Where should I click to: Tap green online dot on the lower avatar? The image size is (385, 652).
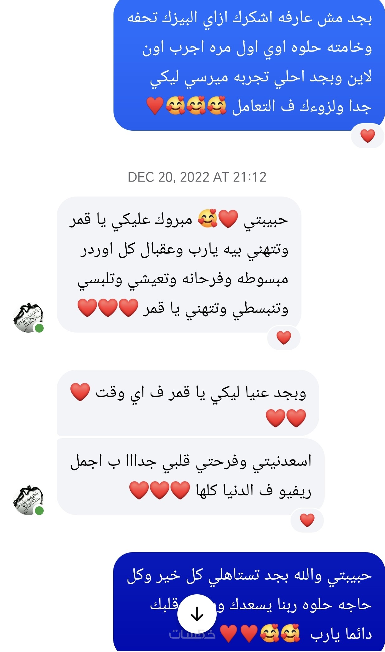tap(39, 511)
